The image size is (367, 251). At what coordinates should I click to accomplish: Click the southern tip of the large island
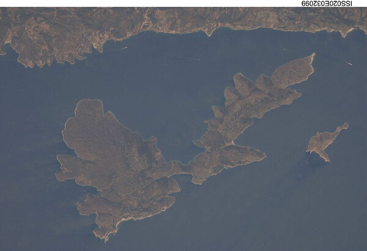(x=105, y=236)
